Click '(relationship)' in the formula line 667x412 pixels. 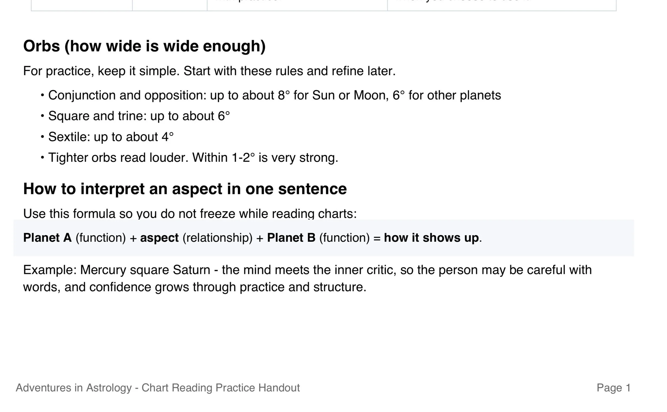point(217,238)
